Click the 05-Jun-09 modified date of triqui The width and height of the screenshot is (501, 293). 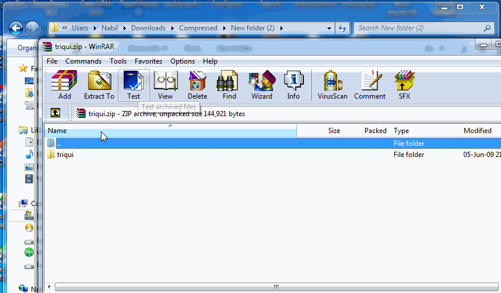click(x=482, y=155)
